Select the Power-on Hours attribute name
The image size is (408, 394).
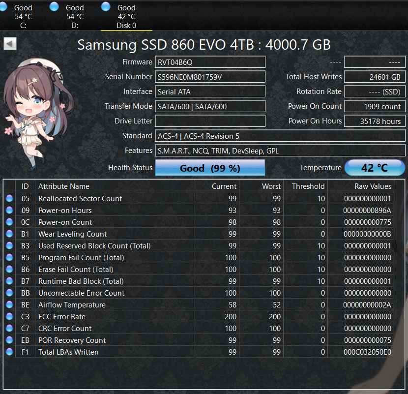tap(65, 211)
